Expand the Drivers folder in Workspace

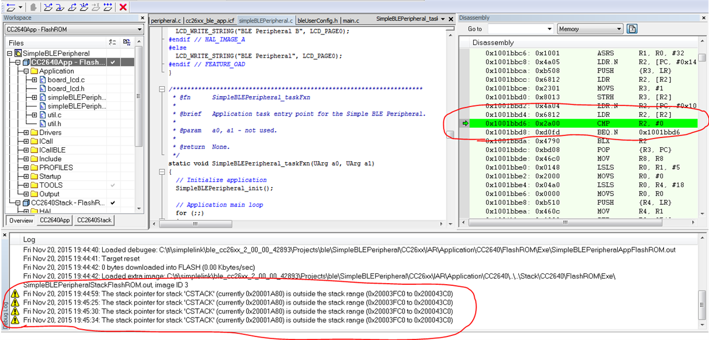pyautogui.click(x=27, y=131)
